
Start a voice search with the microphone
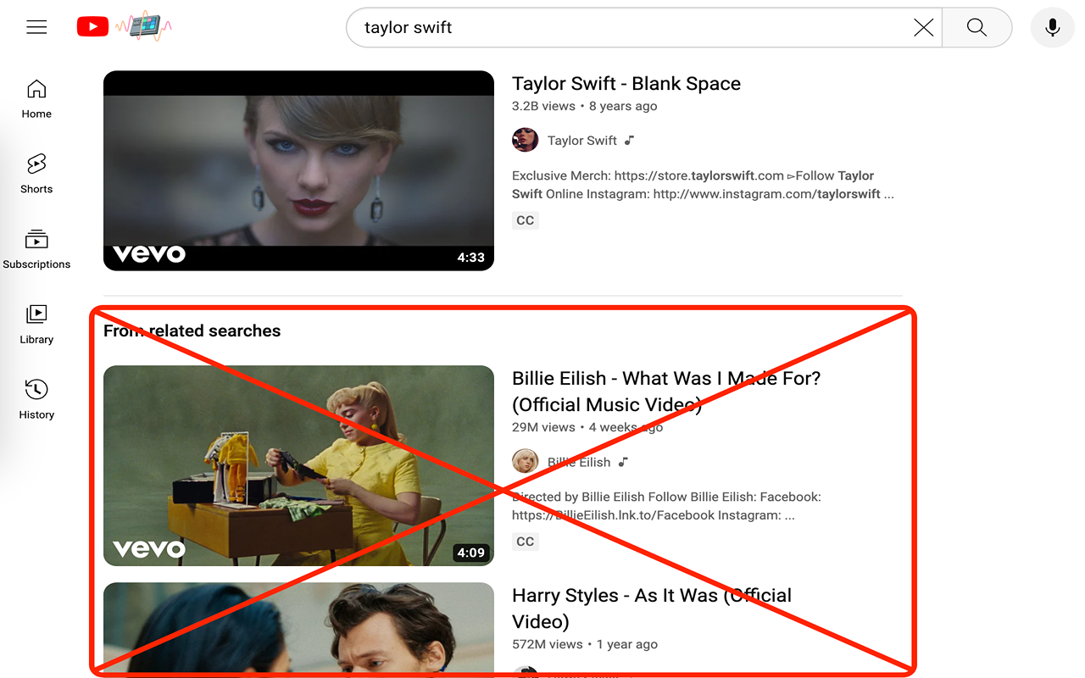click(x=1052, y=27)
